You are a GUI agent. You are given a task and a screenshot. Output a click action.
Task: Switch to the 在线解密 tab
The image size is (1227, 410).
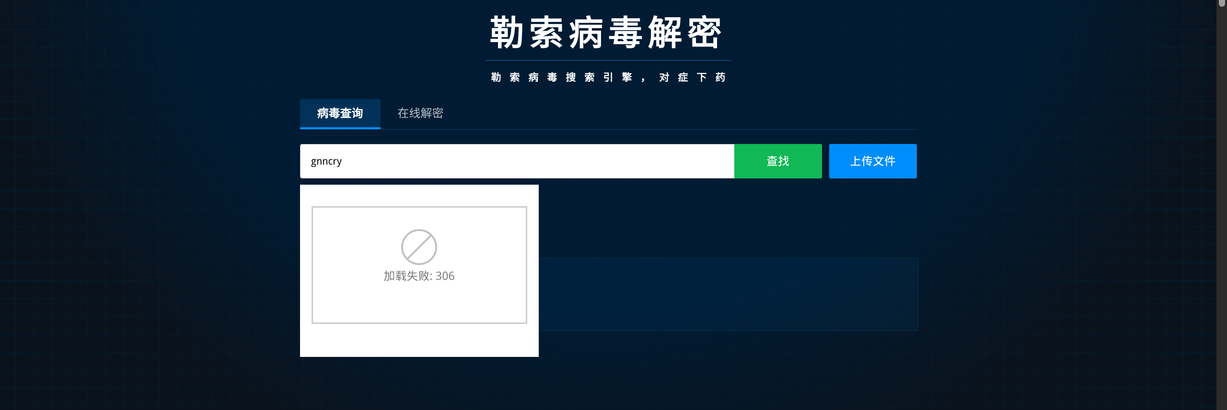pos(420,113)
